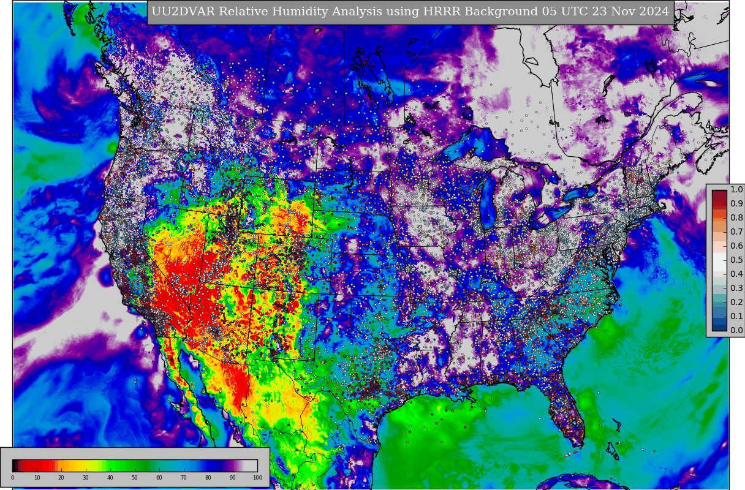Click the 70 tick label on the humidity colorbar
Image resolution: width=745 pixels, height=490 pixels.
click(x=184, y=478)
